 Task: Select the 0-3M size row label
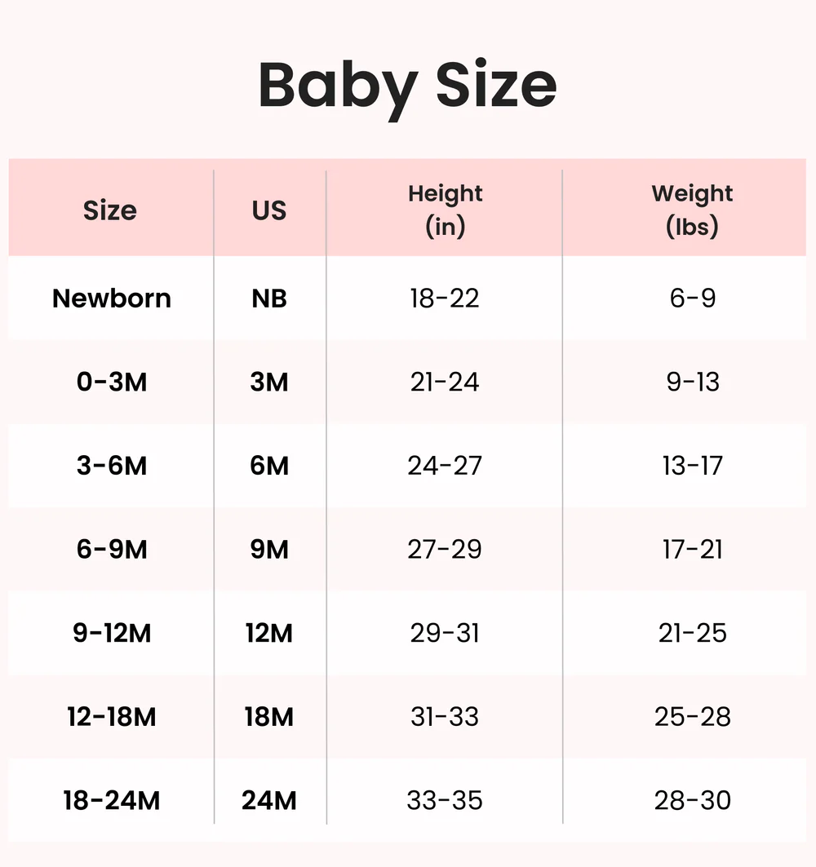(x=112, y=382)
